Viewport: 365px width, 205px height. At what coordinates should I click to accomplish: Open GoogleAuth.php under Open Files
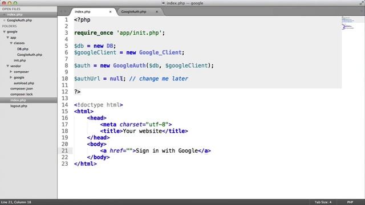[x=19, y=20]
